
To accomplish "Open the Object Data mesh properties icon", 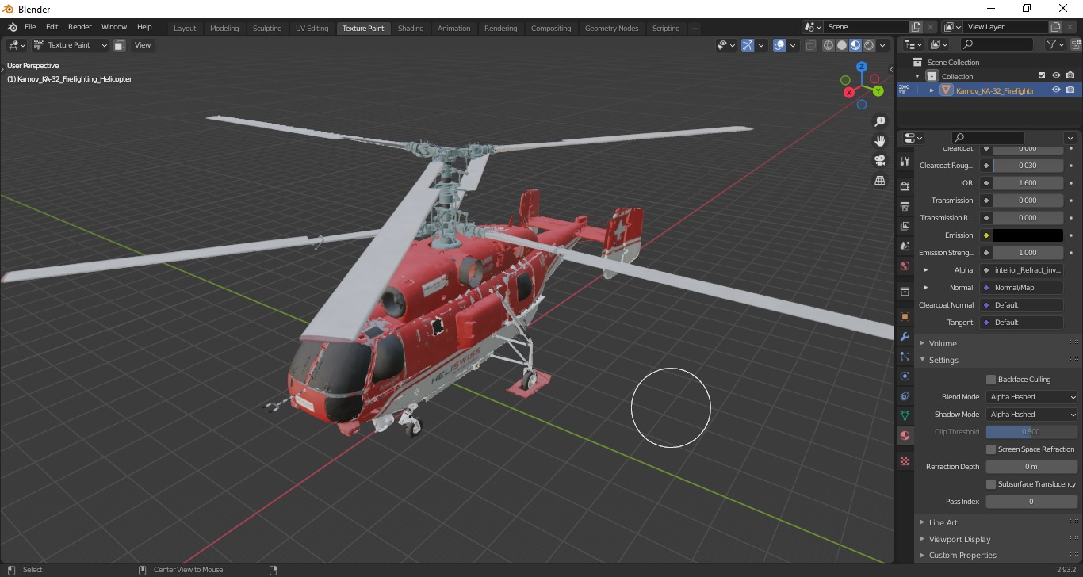I will click(905, 415).
